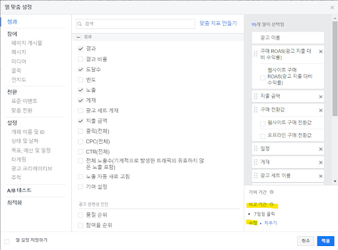338x250 pixels.
Task: Check the CTR(전체) checkbox
Action: pyautogui.click(x=81, y=152)
